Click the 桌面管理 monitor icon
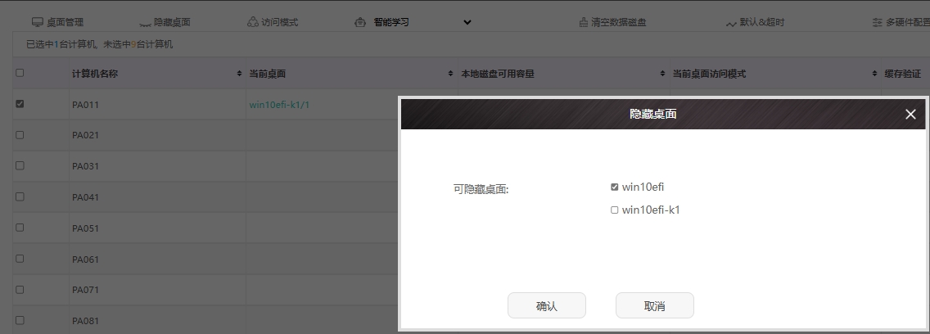This screenshot has height=334, width=930. pyautogui.click(x=38, y=23)
